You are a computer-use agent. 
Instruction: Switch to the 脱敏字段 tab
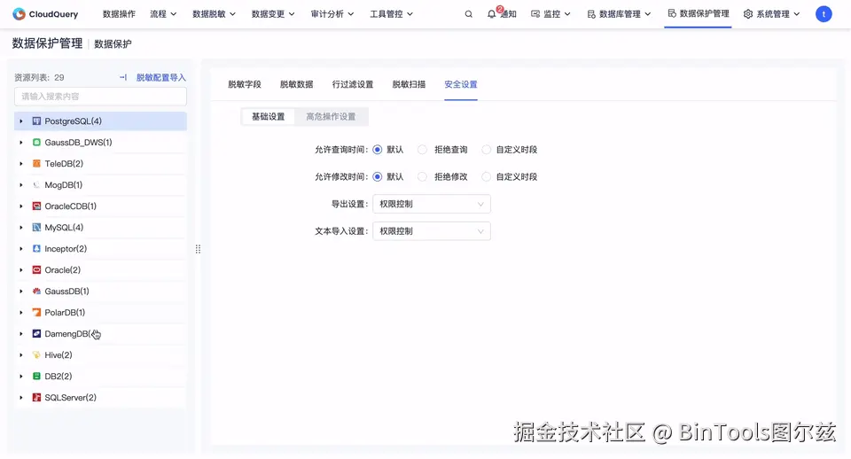pyautogui.click(x=245, y=85)
